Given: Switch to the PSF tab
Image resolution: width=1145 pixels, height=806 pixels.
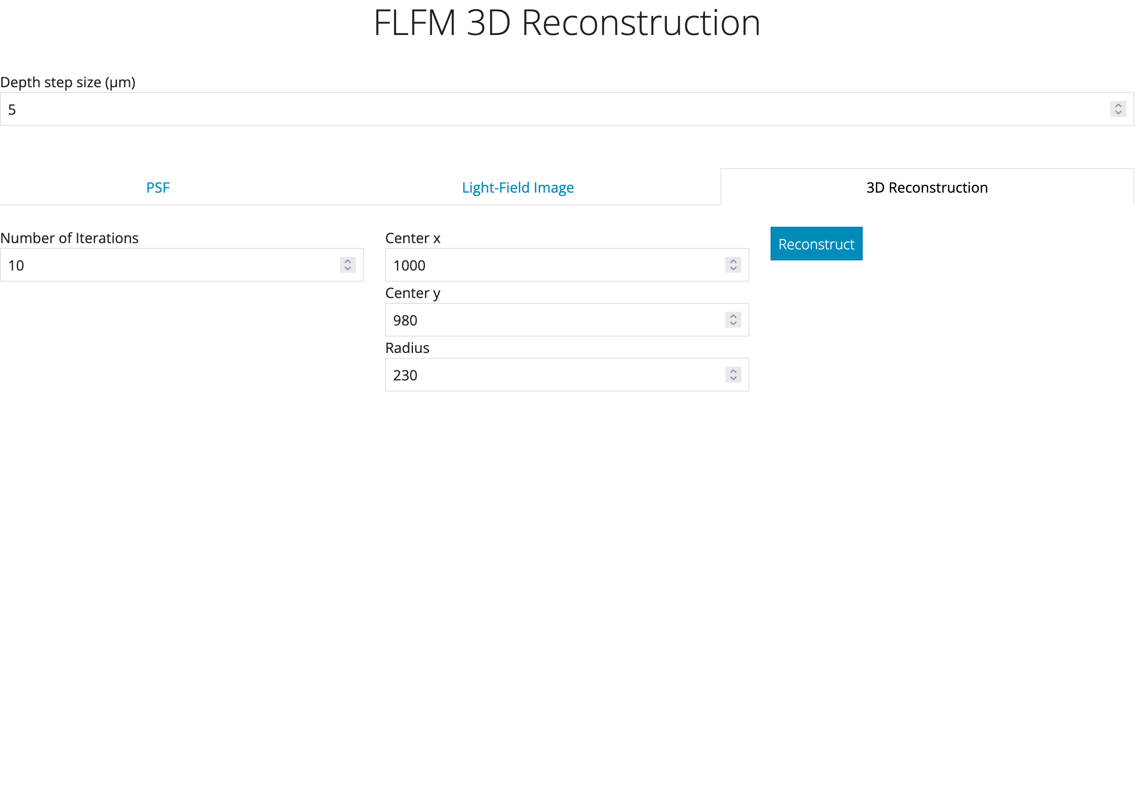Looking at the screenshot, I should coord(158,187).
